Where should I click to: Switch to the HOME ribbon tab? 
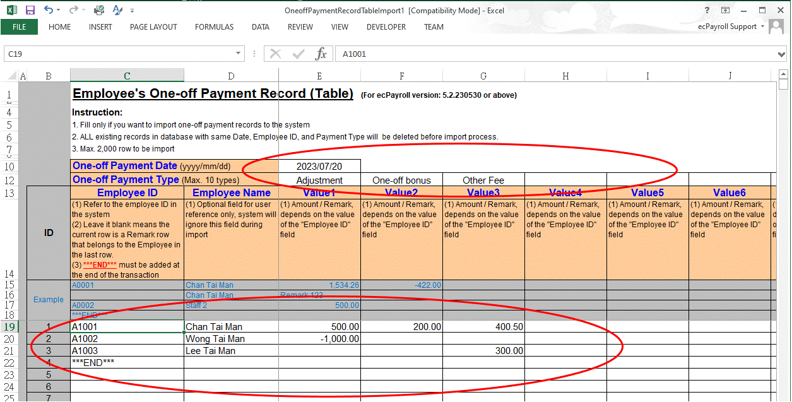click(x=59, y=27)
